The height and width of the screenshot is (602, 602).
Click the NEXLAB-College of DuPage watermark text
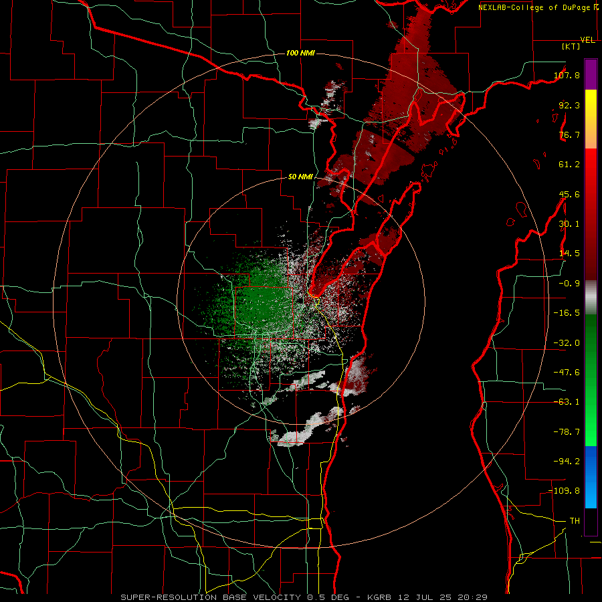point(535,7)
